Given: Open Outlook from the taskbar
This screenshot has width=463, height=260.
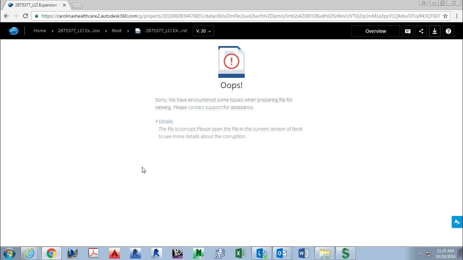Looking at the screenshot, I should pos(282,253).
